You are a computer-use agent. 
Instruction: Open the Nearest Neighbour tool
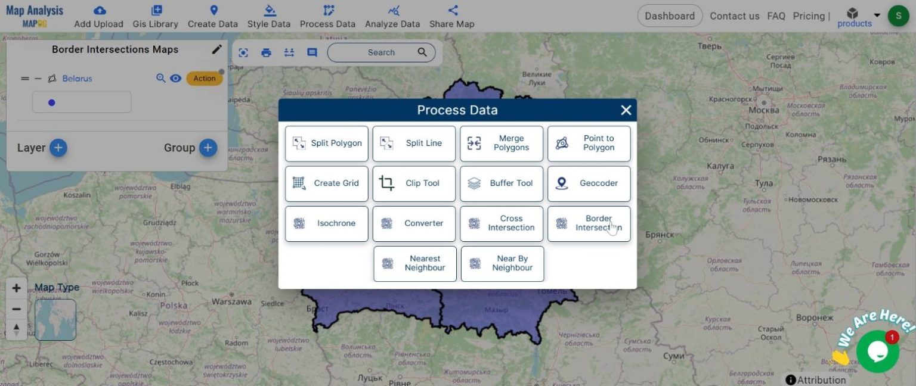point(415,264)
